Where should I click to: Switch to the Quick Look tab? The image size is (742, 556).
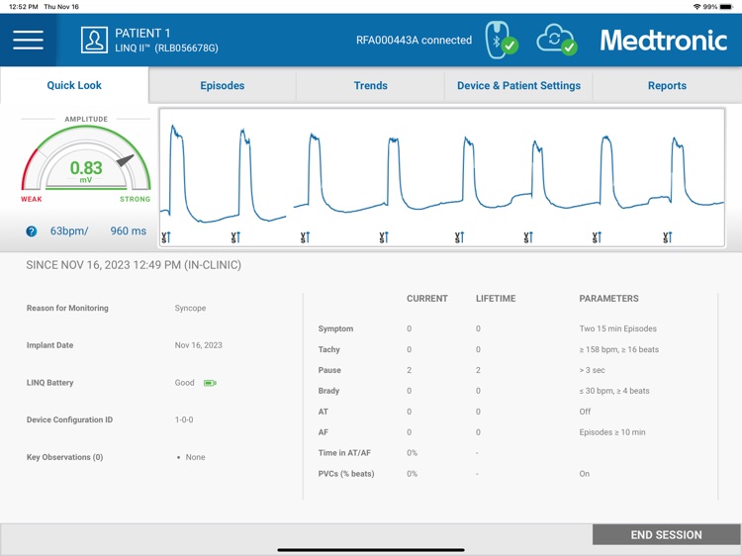pos(74,85)
